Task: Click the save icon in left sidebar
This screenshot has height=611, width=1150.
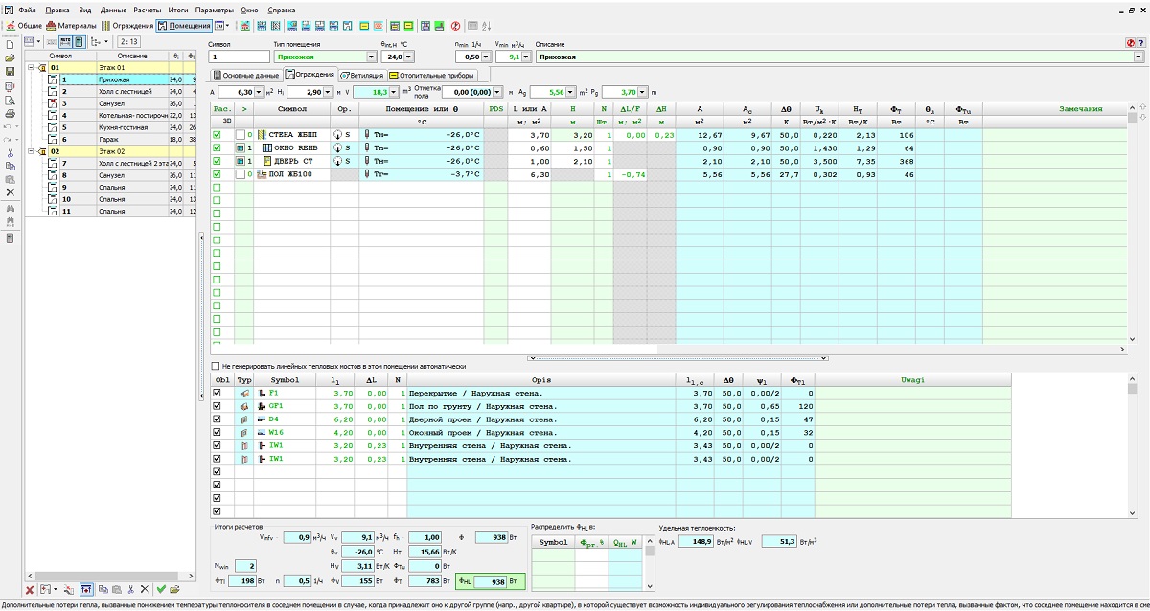Action: (x=10, y=72)
